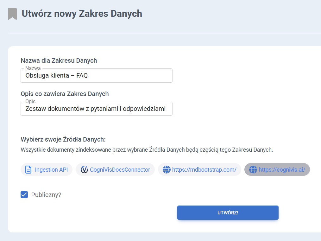Click the "Utwórz nowy Zakres Danych" heading

(82, 14)
